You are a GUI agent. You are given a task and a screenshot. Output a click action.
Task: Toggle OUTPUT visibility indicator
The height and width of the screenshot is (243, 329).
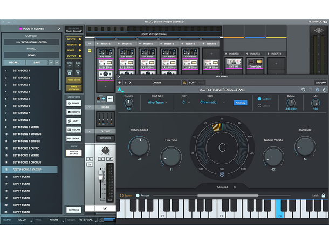(80, 56)
